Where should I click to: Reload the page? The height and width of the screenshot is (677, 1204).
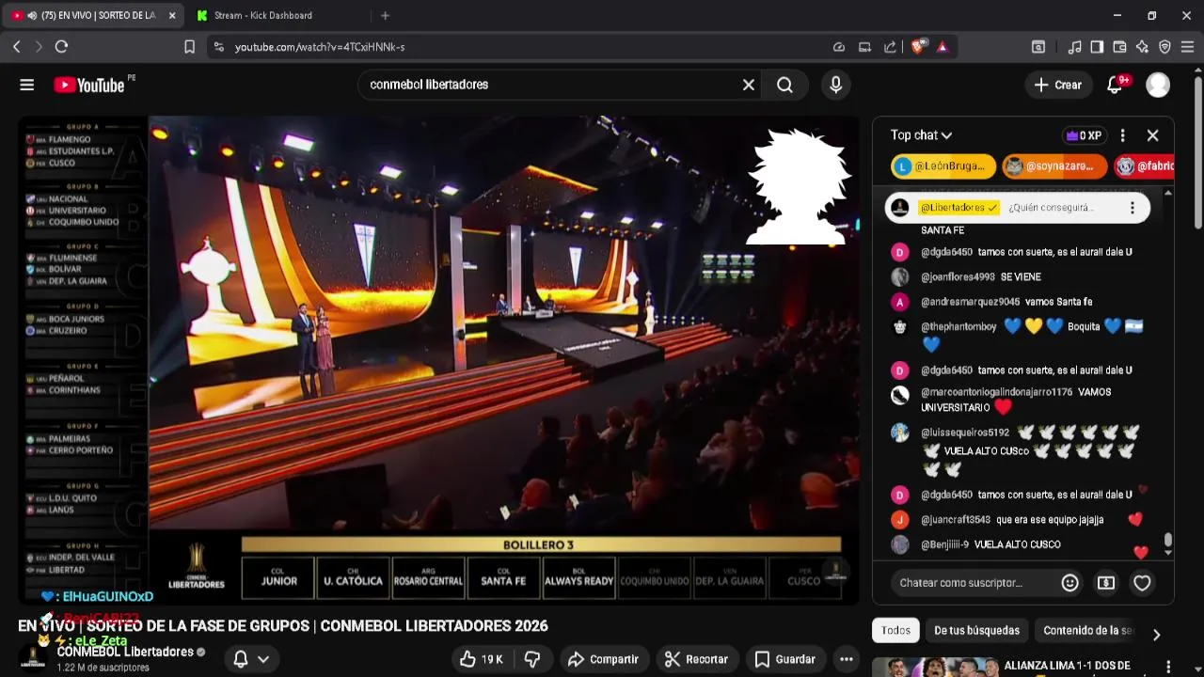[x=61, y=47]
